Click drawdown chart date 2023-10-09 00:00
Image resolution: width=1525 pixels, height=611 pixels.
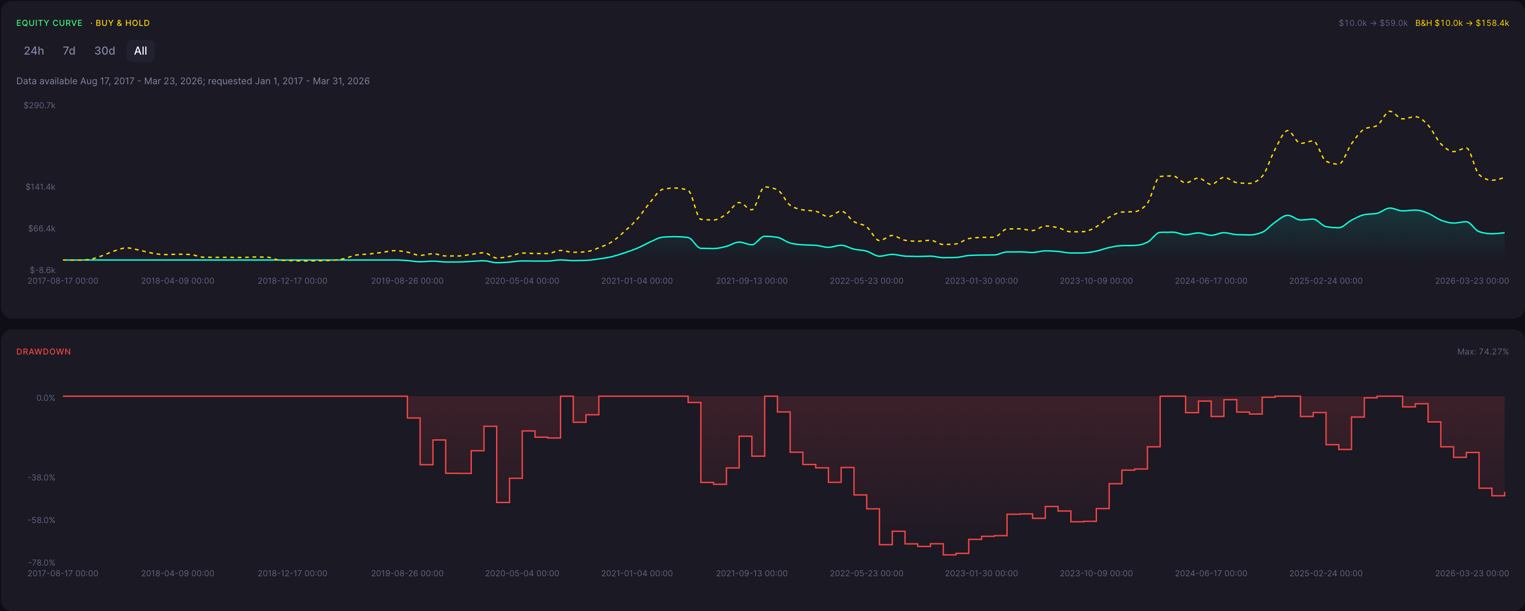(x=1097, y=574)
